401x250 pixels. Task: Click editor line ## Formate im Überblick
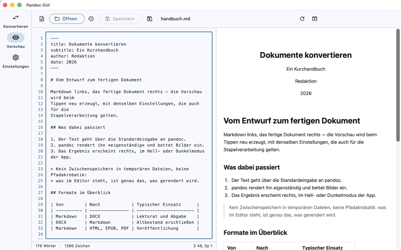[80, 193]
